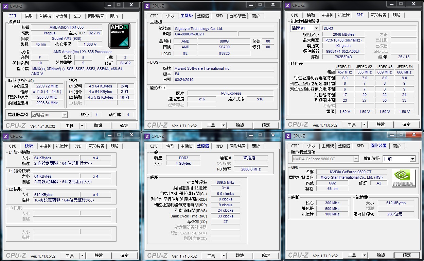Click the GPU code name value G92
The width and height of the screenshot is (424, 261).
point(332,183)
